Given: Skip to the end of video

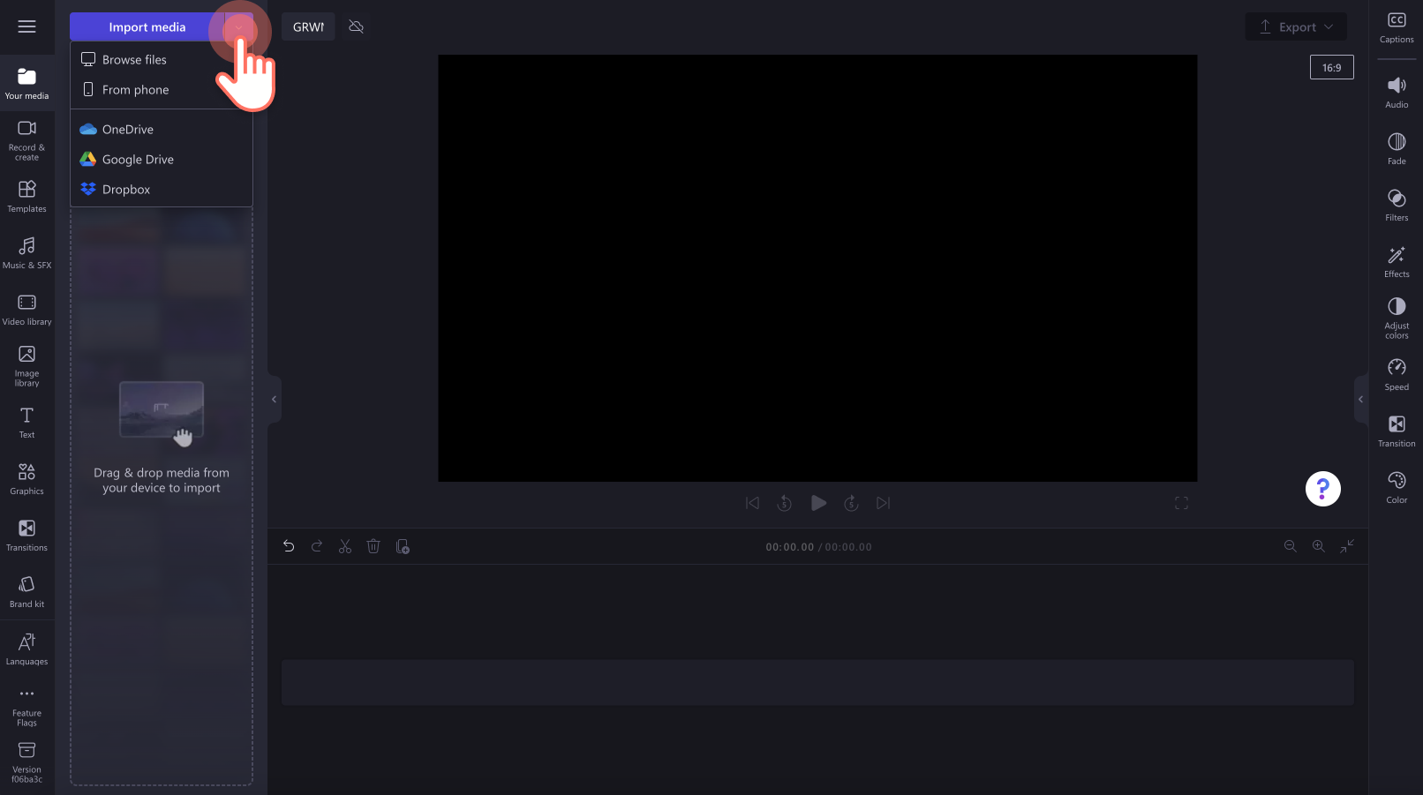Looking at the screenshot, I should pyautogui.click(x=883, y=503).
